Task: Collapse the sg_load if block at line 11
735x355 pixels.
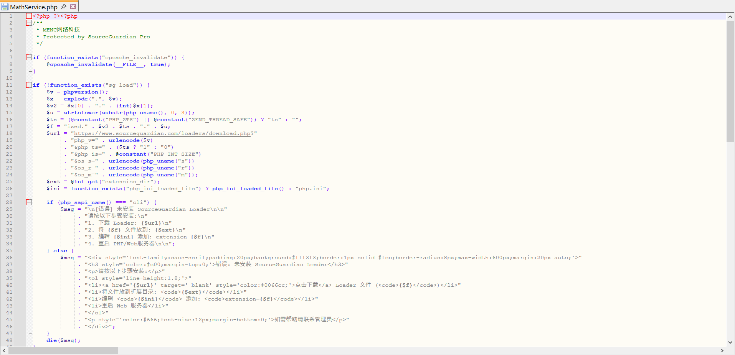Action: [x=29, y=85]
